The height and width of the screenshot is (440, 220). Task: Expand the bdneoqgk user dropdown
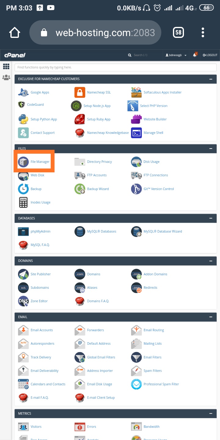pos(176,55)
